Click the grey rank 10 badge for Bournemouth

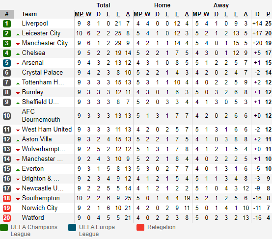click(x=7, y=116)
